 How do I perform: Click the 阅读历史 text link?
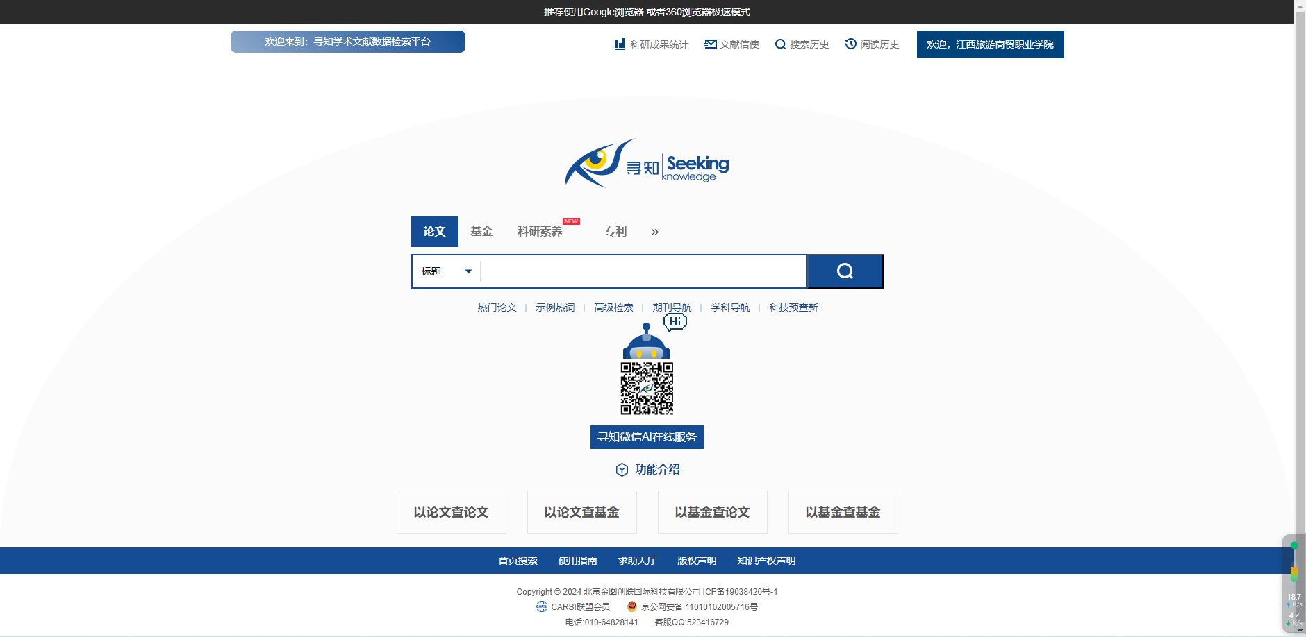tap(879, 44)
